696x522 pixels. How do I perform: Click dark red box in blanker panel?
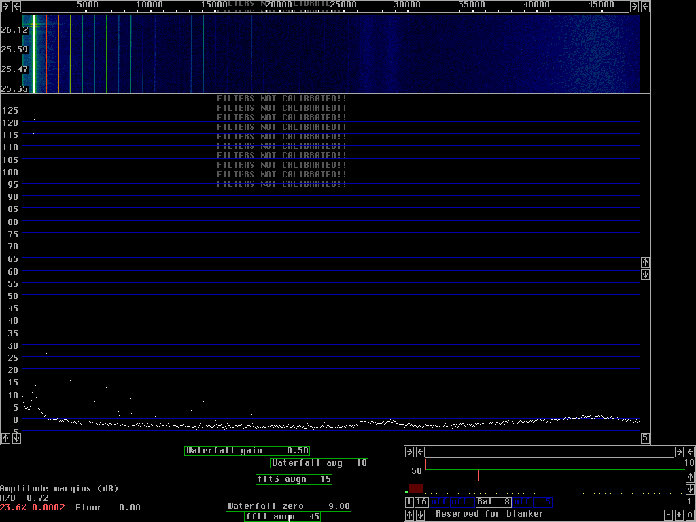coord(417,489)
